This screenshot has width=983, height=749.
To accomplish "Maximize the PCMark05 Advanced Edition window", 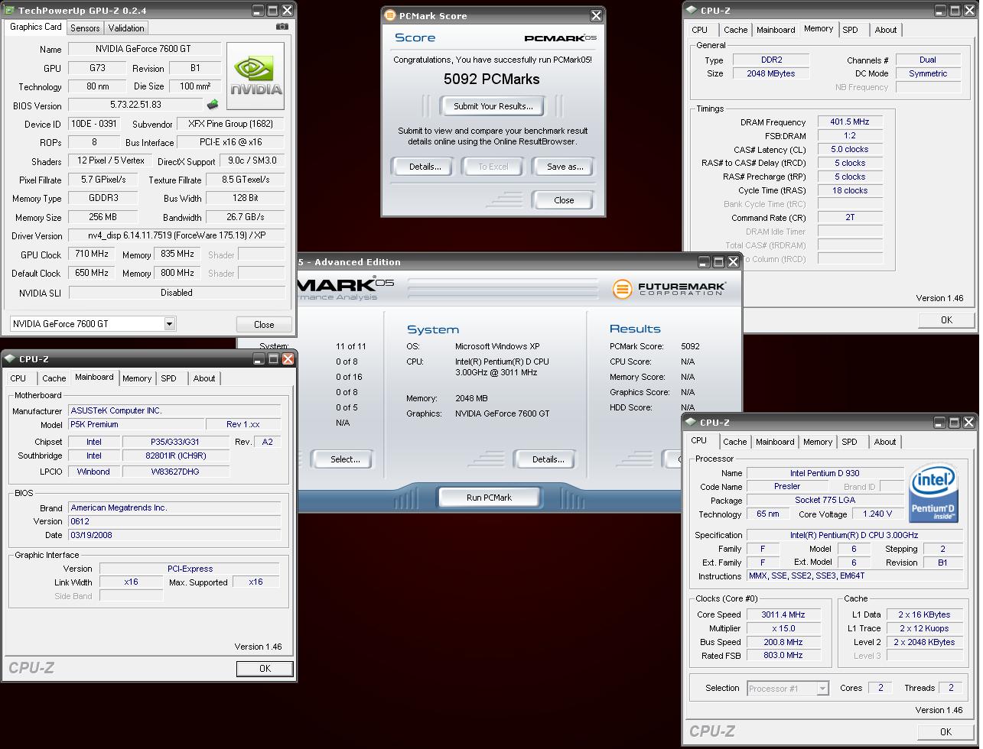I will [x=718, y=261].
